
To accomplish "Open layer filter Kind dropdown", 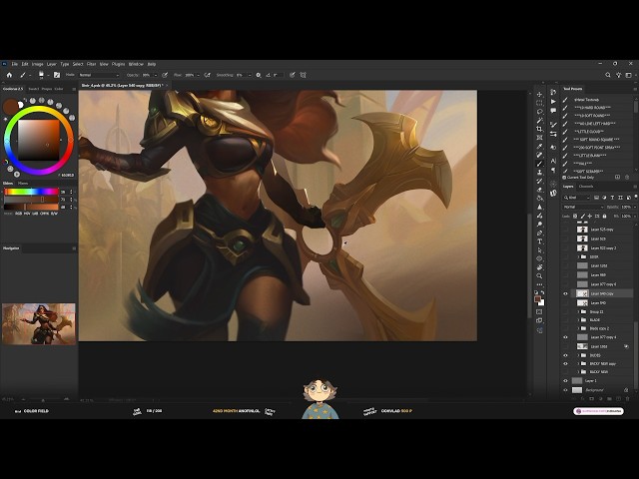I will pos(576,198).
